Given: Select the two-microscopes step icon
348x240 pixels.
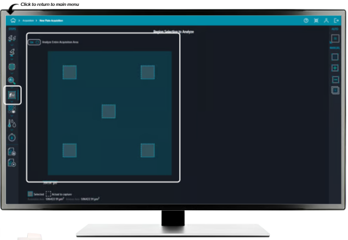Looking at the screenshot, I should tap(12, 38).
